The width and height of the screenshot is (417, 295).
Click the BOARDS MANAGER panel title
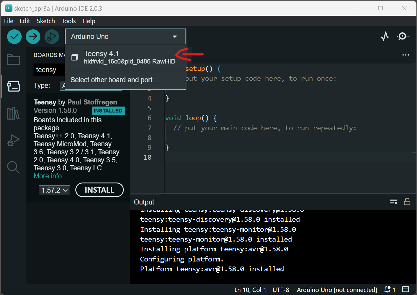pyautogui.click(x=49, y=55)
